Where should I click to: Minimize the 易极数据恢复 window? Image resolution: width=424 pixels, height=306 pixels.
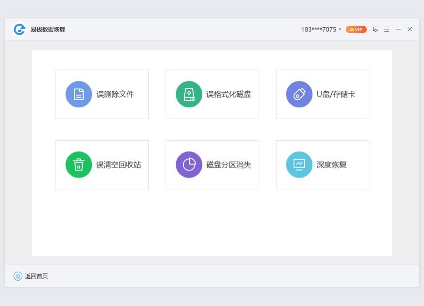coord(398,29)
